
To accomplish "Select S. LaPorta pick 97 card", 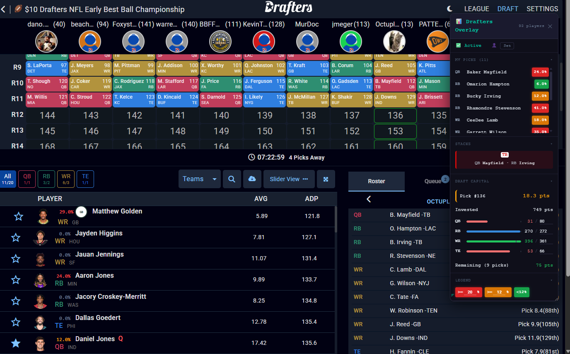I will (x=47, y=68).
